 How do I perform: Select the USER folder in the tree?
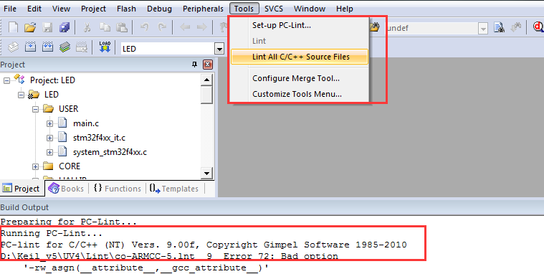[x=68, y=109]
